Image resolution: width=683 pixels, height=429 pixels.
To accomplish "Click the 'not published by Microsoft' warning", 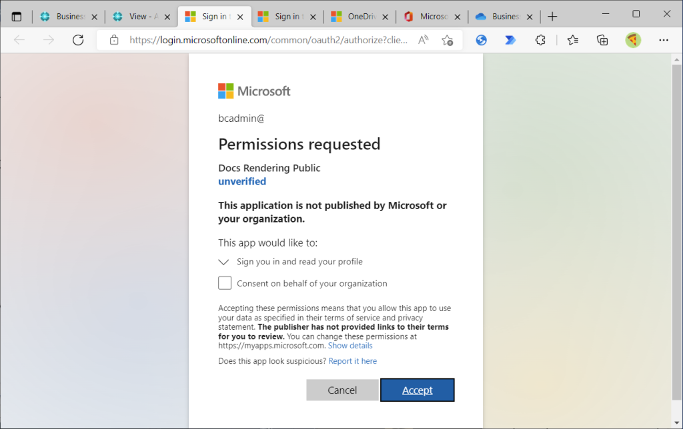I will tap(332, 212).
